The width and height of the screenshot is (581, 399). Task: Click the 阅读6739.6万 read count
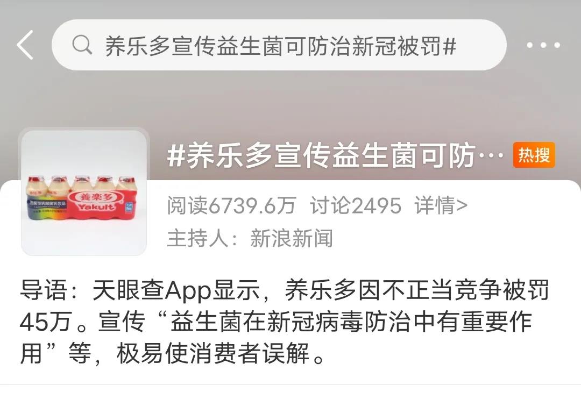coord(231,205)
